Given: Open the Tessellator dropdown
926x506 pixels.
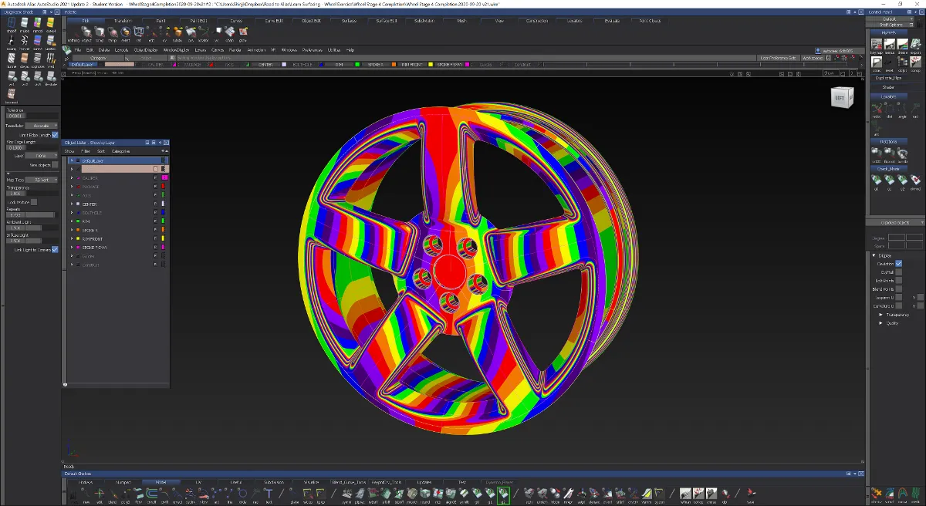Looking at the screenshot, I should click(41, 126).
